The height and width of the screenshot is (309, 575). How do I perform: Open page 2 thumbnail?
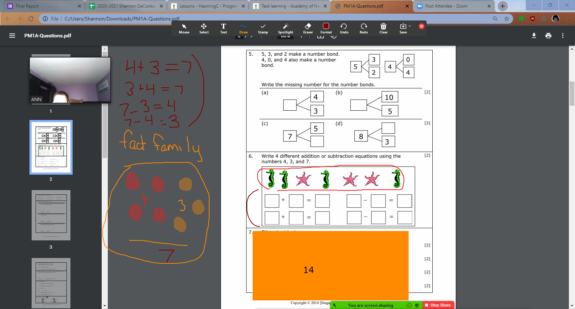click(x=51, y=147)
